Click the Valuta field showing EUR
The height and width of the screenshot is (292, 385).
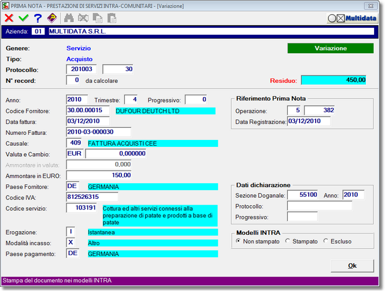click(75, 153)
